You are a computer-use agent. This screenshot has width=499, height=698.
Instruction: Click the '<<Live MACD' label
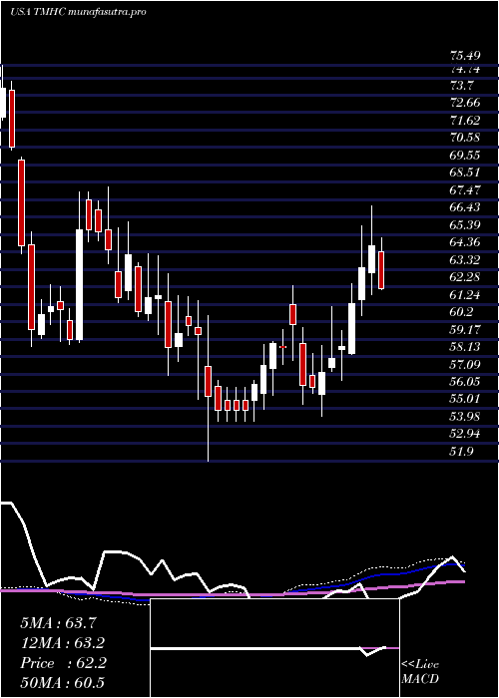tap(420, 672)
